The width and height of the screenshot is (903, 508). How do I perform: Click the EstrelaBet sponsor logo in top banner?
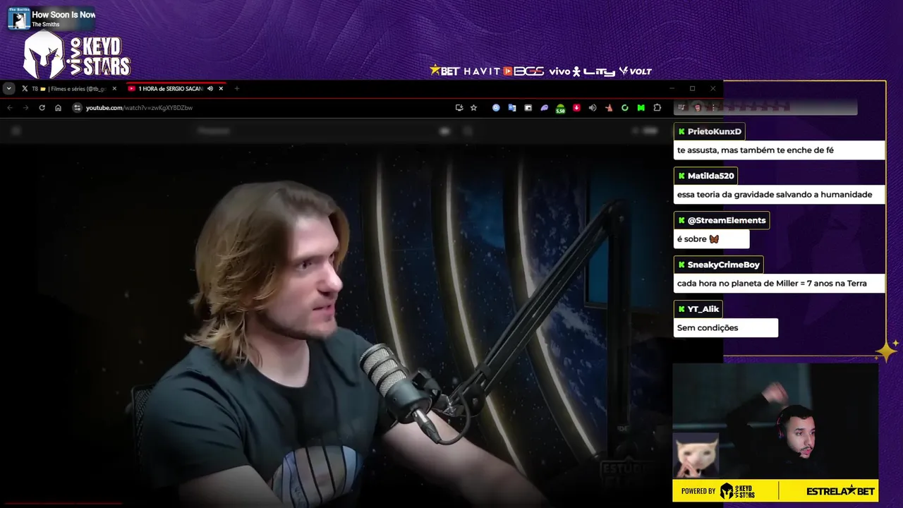445,71
